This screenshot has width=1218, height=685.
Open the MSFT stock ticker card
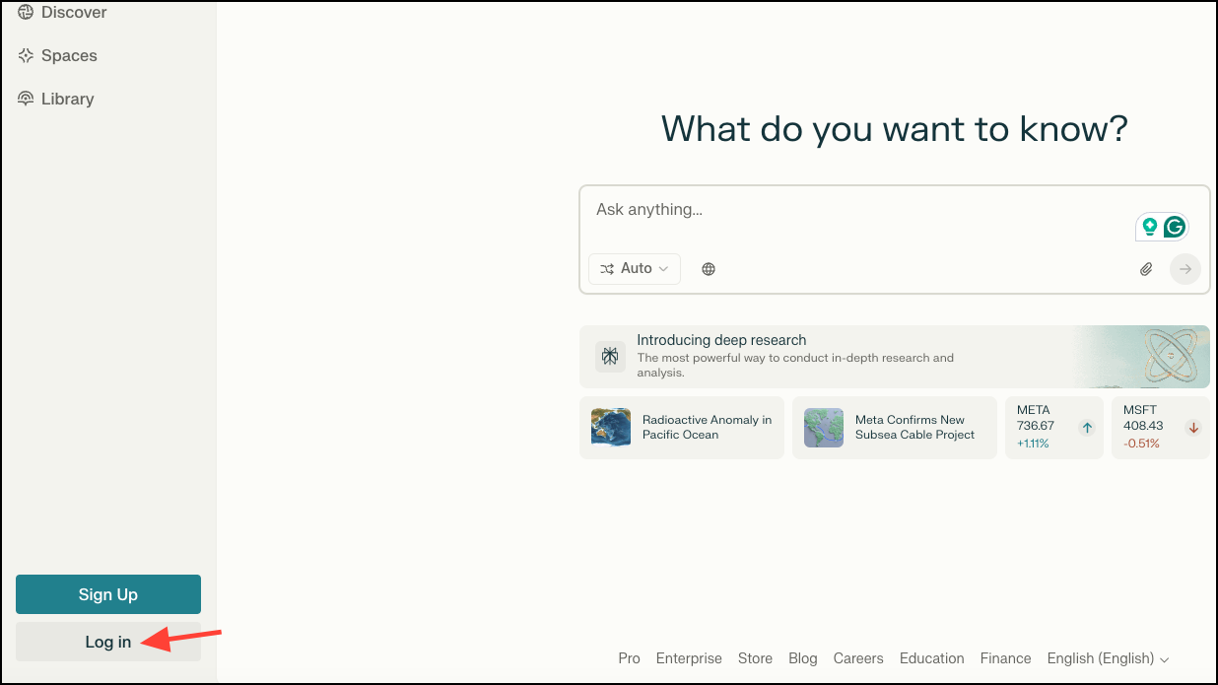point(1161,428)
